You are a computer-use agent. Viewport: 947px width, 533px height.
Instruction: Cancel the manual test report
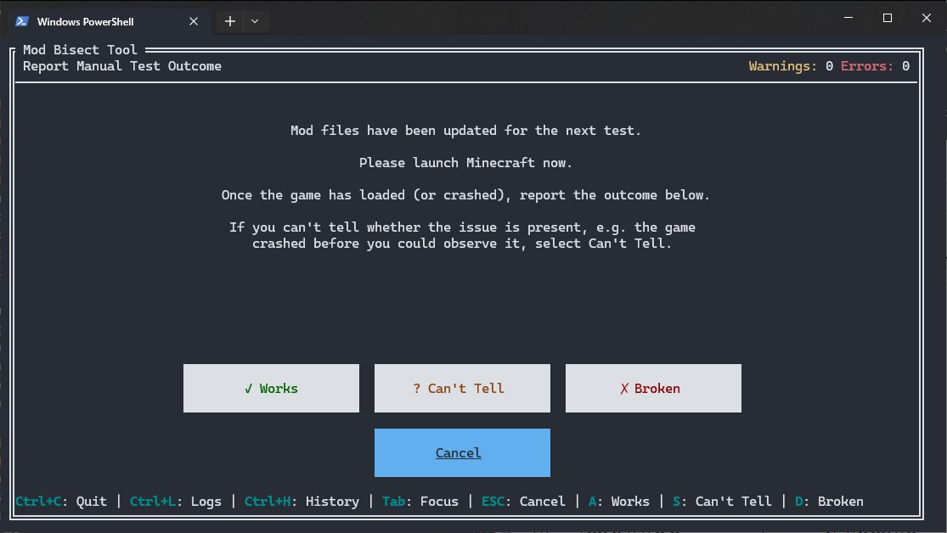point(462,452)
